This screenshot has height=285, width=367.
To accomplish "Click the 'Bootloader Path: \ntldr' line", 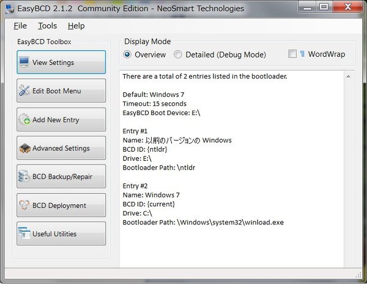I will click(159, 168).
